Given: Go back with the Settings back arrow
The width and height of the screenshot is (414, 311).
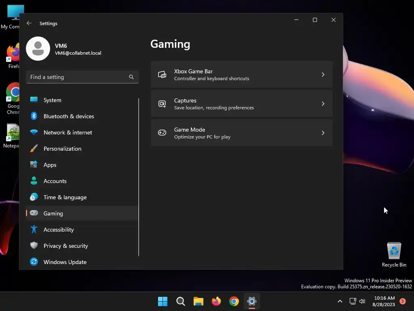Looking at the screenshot, I should pyautogui.click(x=29, y=23).
